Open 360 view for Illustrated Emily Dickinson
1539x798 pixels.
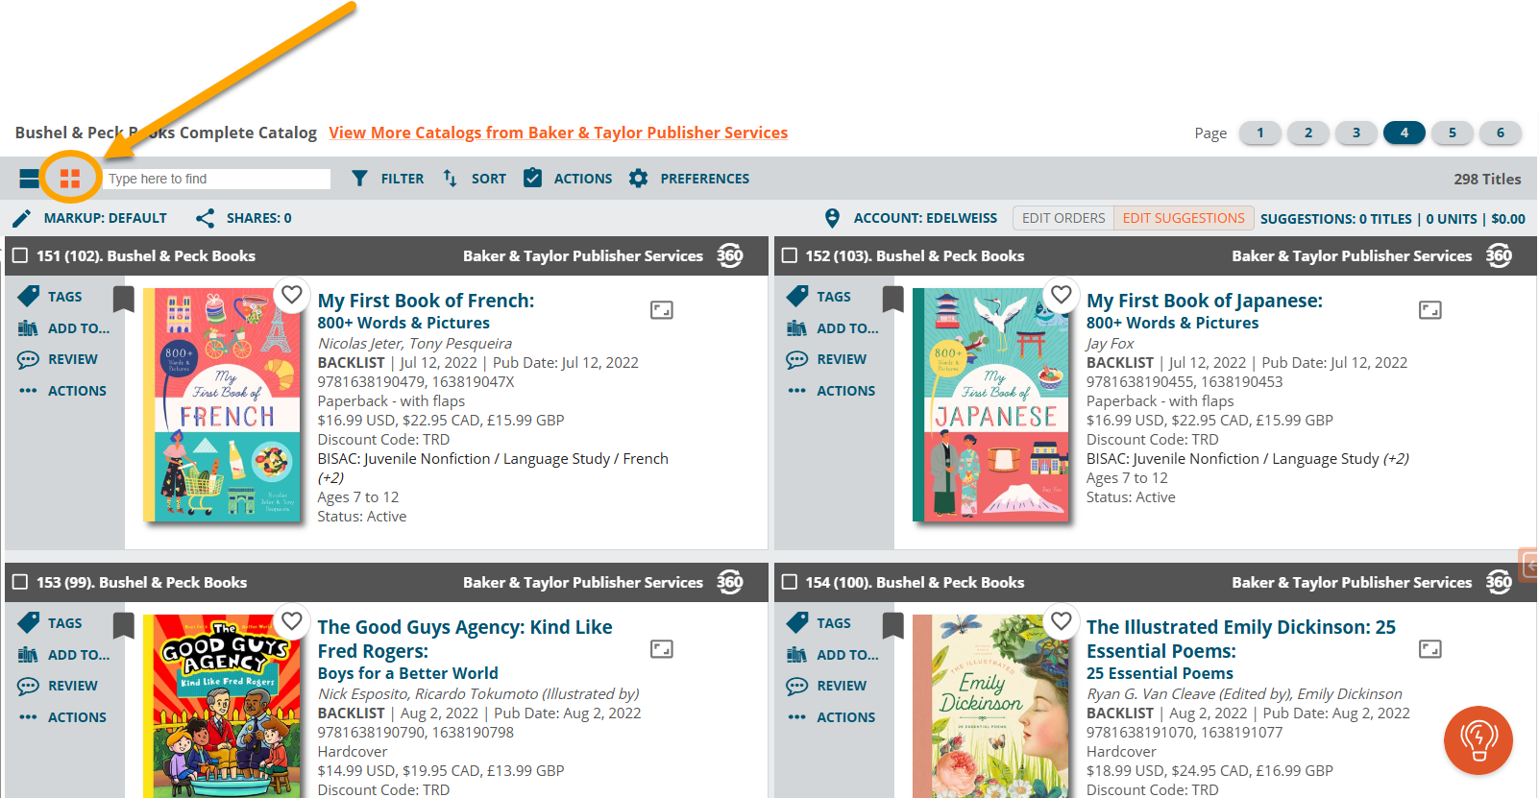coord(1499,582)
